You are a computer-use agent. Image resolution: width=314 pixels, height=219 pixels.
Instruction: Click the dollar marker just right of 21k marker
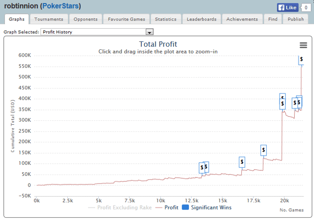[299, 102]
